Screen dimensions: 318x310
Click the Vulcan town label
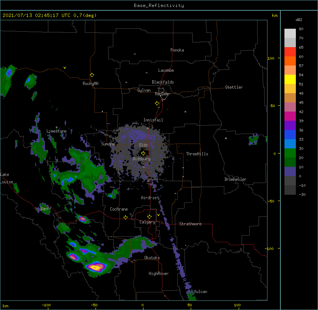tap(200, 292)
